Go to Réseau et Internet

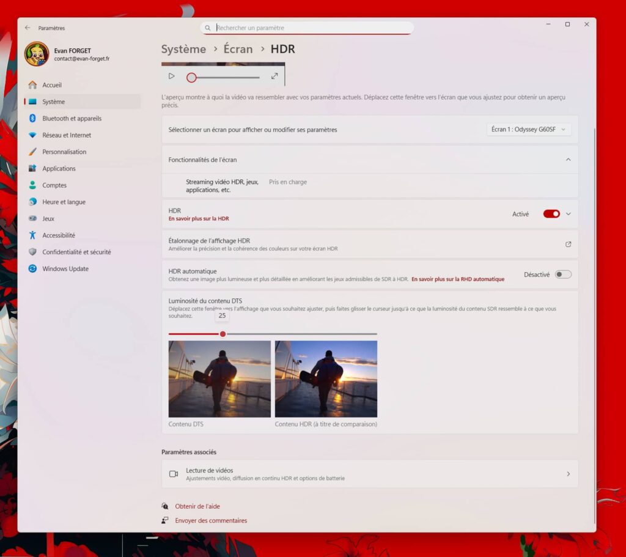point(67,135)
